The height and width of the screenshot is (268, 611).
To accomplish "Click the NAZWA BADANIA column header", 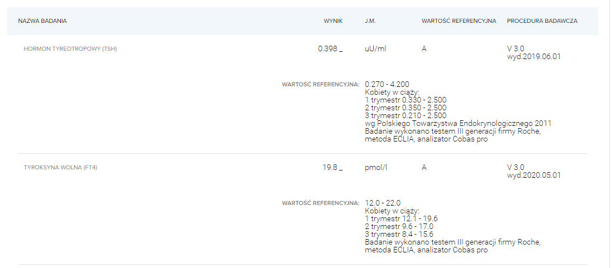I will tap(42, 21).
